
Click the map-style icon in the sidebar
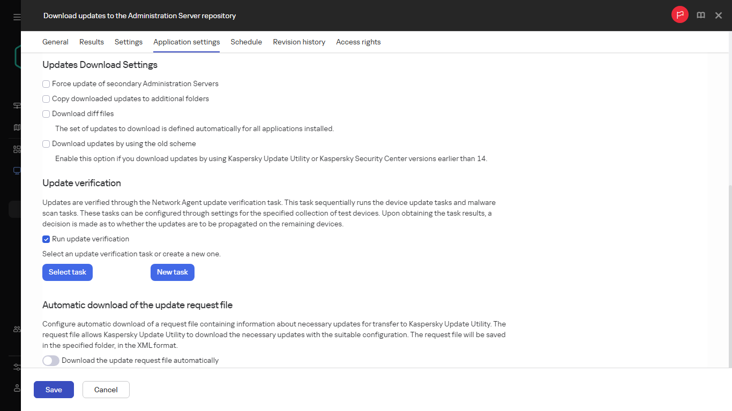click(16, 127)
